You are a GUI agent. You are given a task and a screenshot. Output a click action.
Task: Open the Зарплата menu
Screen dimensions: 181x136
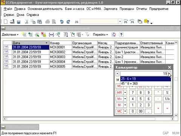pyautogui.click(x=110, y=9)
